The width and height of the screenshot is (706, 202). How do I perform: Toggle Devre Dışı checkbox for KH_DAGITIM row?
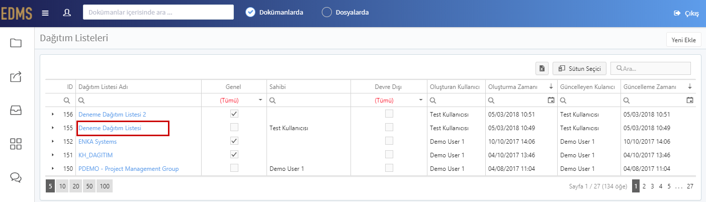[389, 154]
